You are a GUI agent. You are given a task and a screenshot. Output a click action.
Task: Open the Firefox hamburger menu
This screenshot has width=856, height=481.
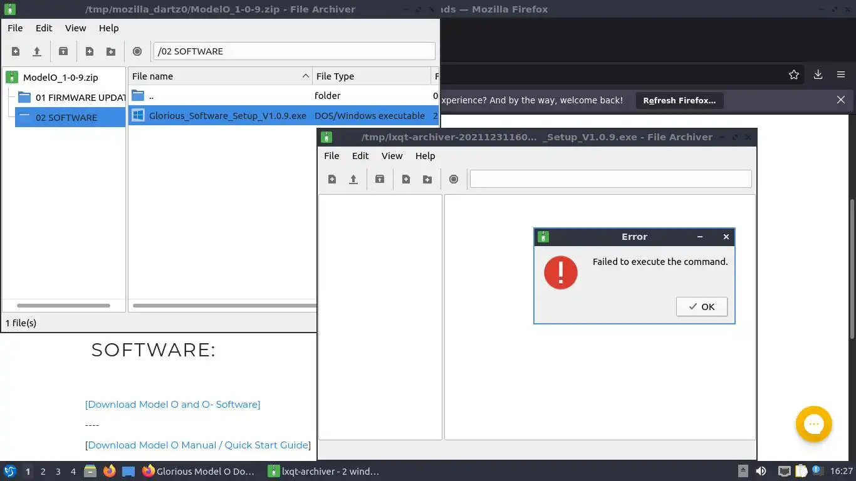click(841, 75)
